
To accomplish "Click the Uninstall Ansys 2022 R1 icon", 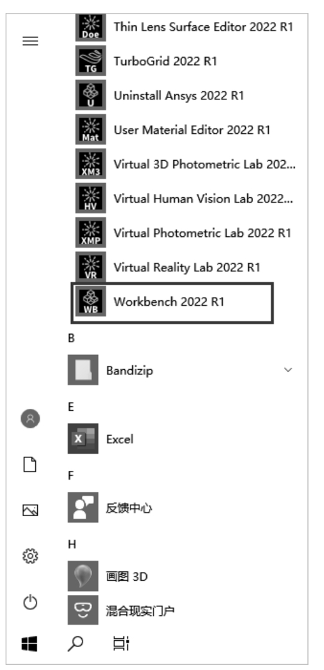I will pyautogui.click(x=90, y=95).
